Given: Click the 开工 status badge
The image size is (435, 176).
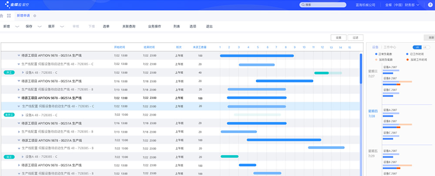Looking at the screenshot, I should tap(9, 73).
